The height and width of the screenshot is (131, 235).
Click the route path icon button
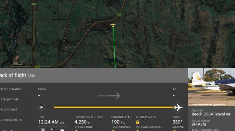coord(53,129)
